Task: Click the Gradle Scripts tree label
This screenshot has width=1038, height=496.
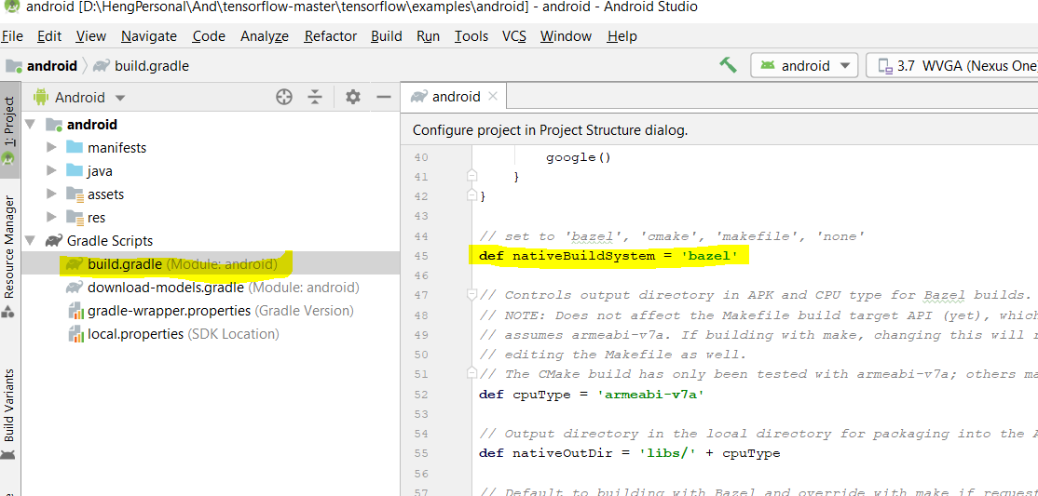Action: coord(110,241)
